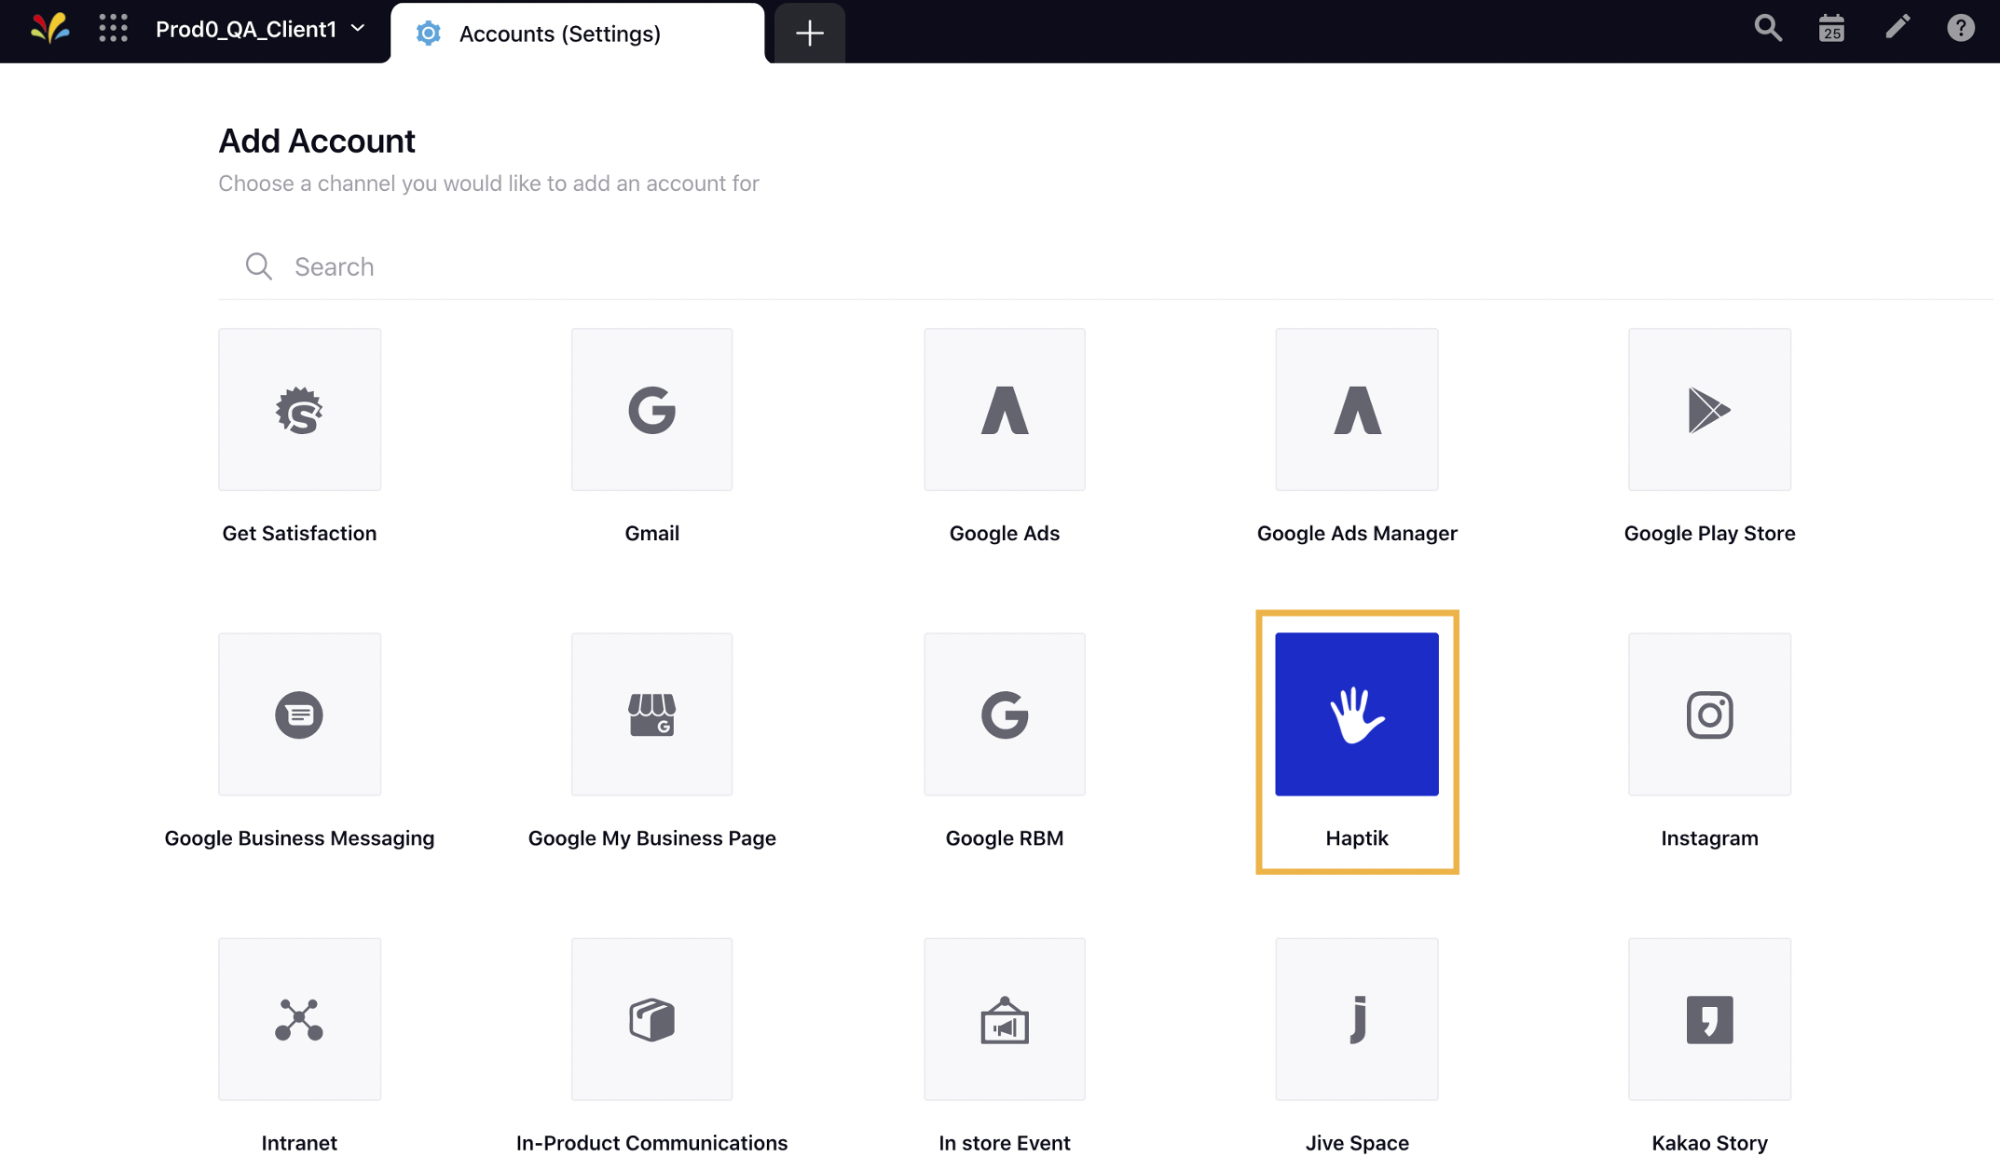2000x1170 pixels.
Task: Select the Google My Business Page icon
Action: coord(651,714)
